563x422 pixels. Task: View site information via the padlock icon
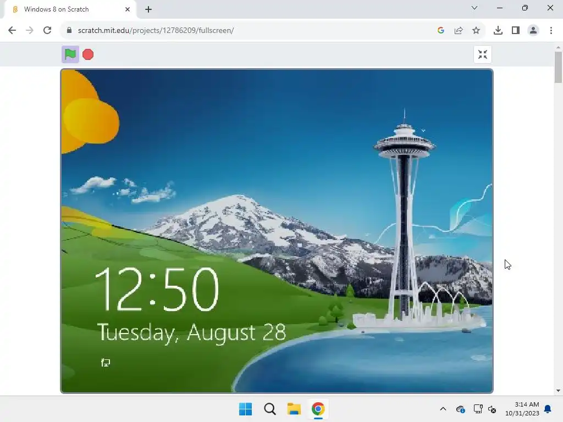tap(69, 31)
